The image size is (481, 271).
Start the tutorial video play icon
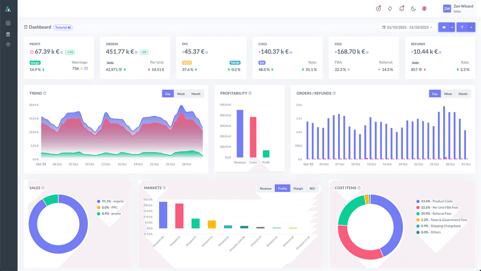pos(378,8)
